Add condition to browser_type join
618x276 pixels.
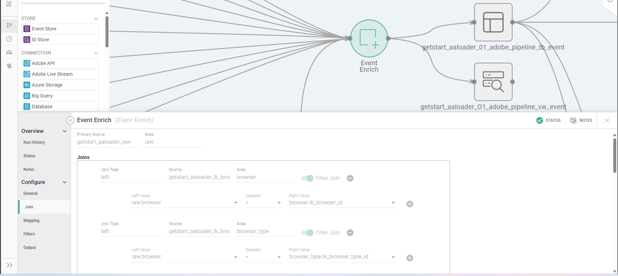tap(409, 258)
